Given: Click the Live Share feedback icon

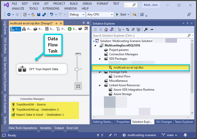Looking at the screenshot, I should pos(189,15).
